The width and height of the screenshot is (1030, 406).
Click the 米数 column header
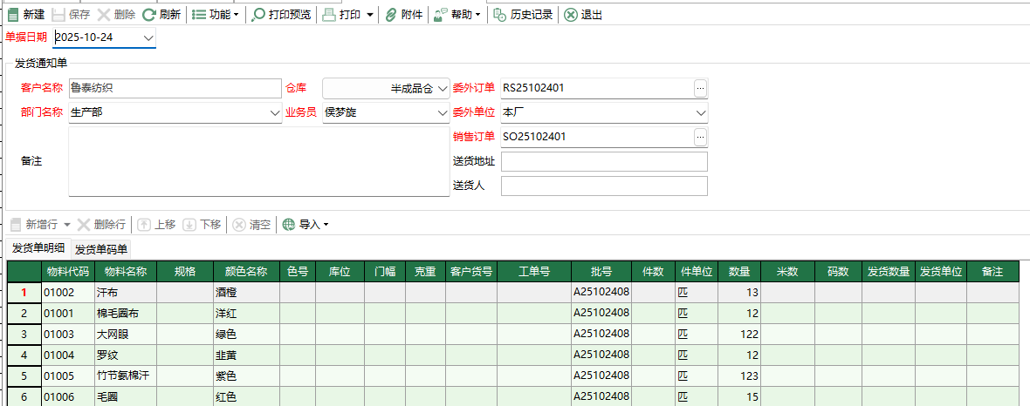787,272
